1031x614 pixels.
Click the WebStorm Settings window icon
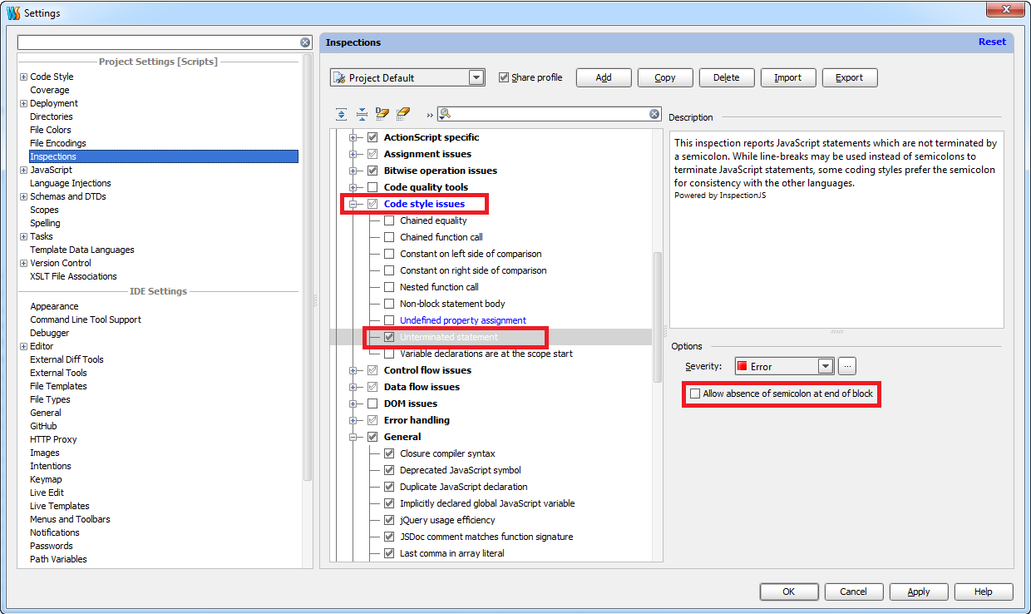(x=13, y=13)
